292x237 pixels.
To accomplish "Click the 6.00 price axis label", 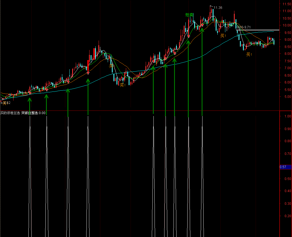I will [x=288, y=82].
